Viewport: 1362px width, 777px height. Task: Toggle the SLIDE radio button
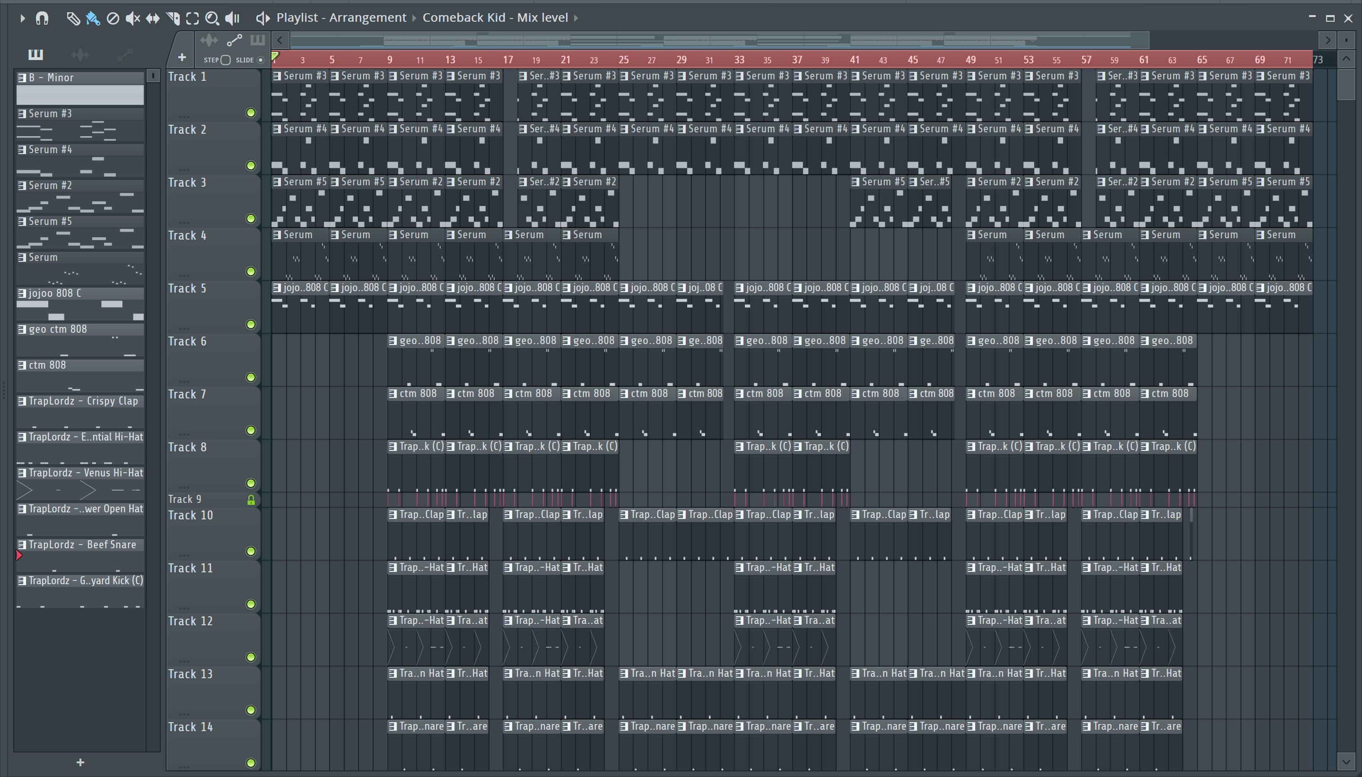(261, 60)
